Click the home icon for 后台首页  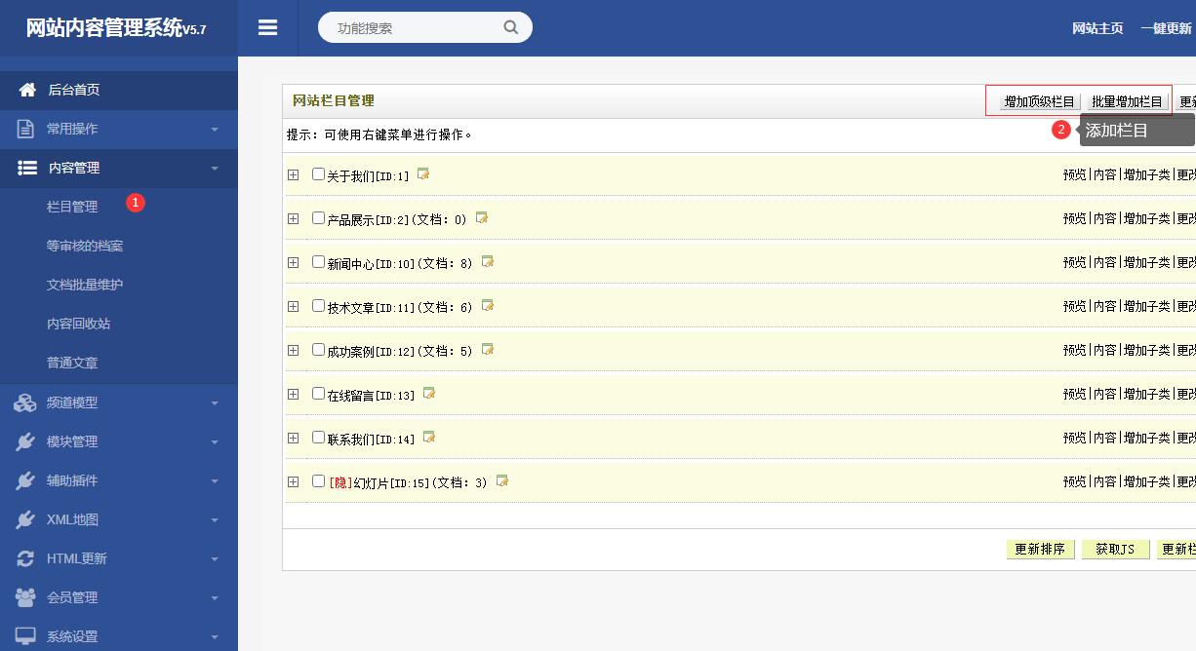click(27, 90)
